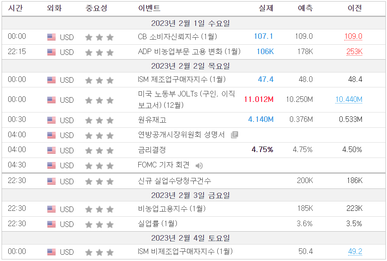The width and height of the screenshot is (387, 261).
Task: Click the 실제 column header
Action: point(266,8)
